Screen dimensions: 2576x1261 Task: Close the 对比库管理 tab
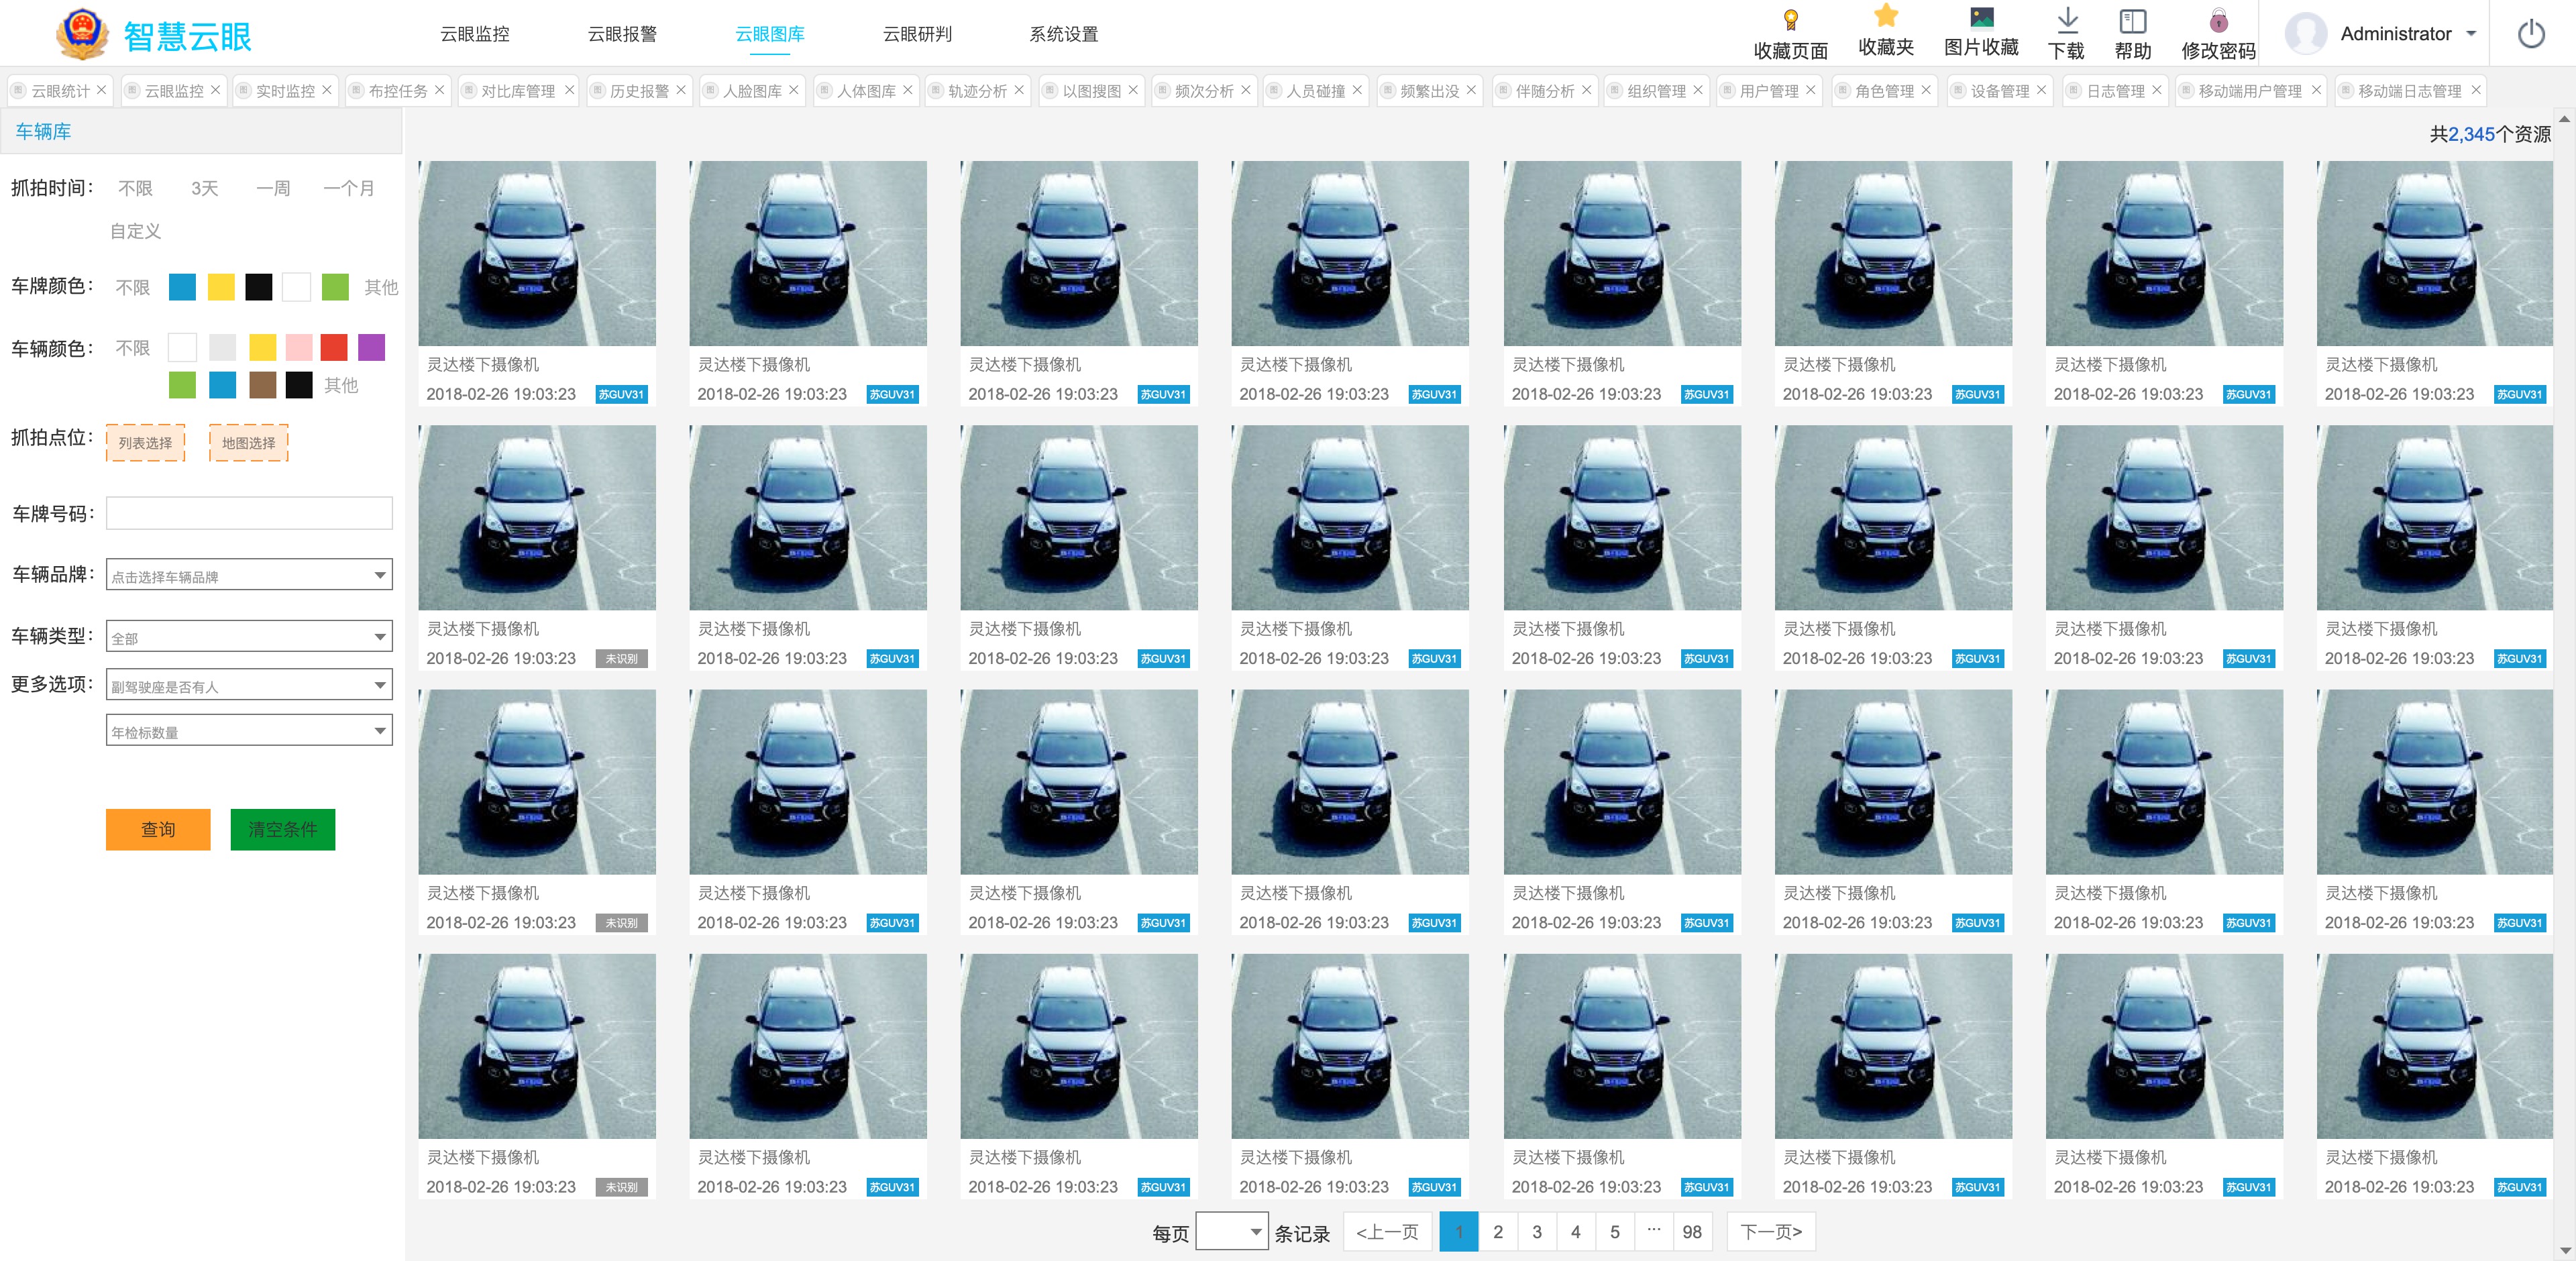click(x=569, y=90)
